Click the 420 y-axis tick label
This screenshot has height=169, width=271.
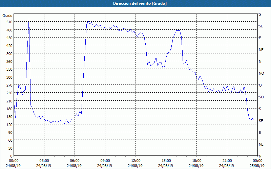[9, 46]
